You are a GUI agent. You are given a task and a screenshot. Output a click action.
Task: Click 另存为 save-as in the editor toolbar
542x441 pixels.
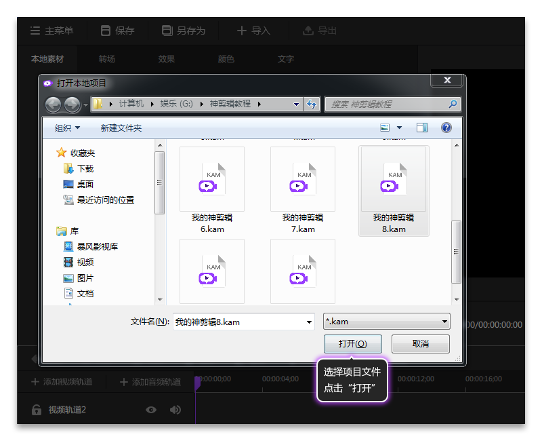pos(184,31)
